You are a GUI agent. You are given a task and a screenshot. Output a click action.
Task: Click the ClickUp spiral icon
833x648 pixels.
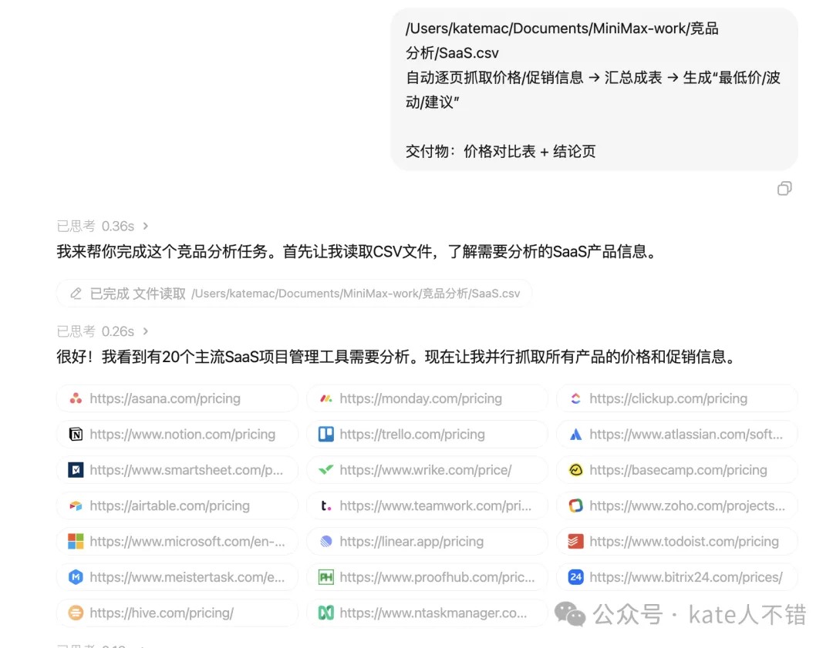click(575, 398)
